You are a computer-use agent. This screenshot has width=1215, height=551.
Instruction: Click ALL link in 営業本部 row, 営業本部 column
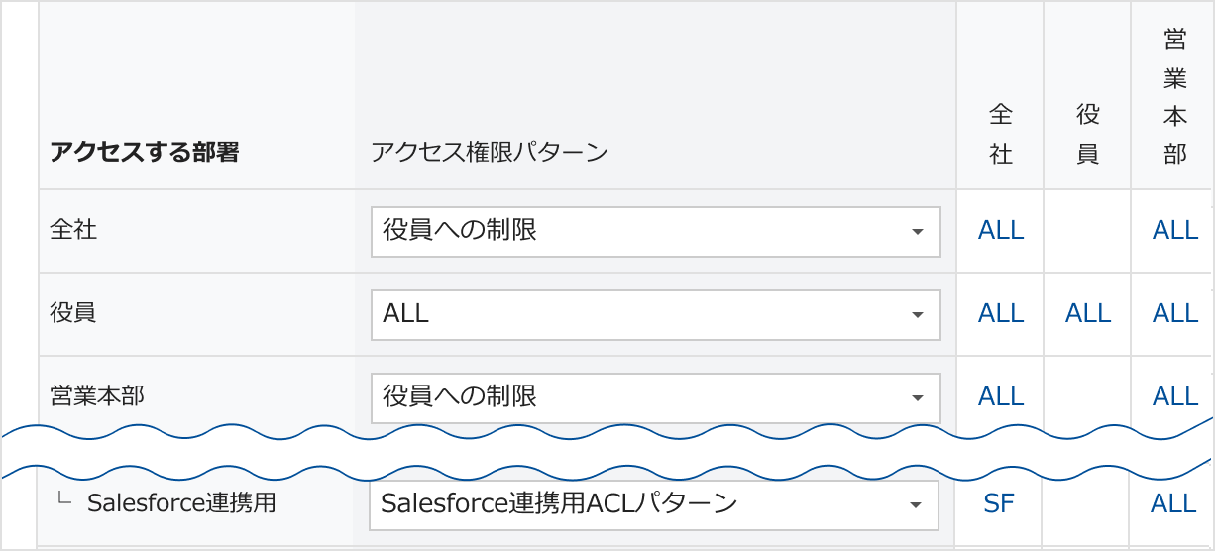coord(1175,397)
